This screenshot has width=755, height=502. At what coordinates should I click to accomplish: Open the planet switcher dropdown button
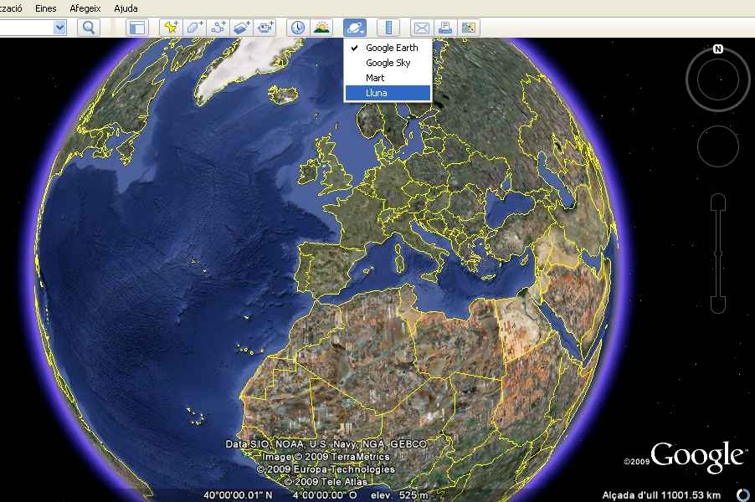click(354, 28)
